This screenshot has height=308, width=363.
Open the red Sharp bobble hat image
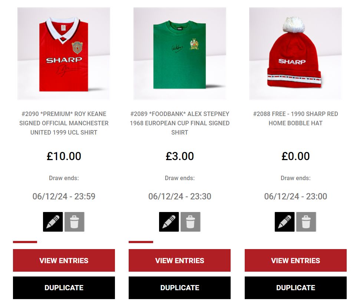(296, 54)
